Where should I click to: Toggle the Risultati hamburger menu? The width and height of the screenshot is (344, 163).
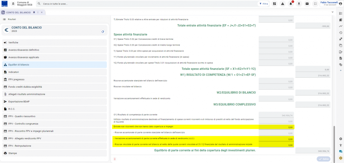click(4, 20)
